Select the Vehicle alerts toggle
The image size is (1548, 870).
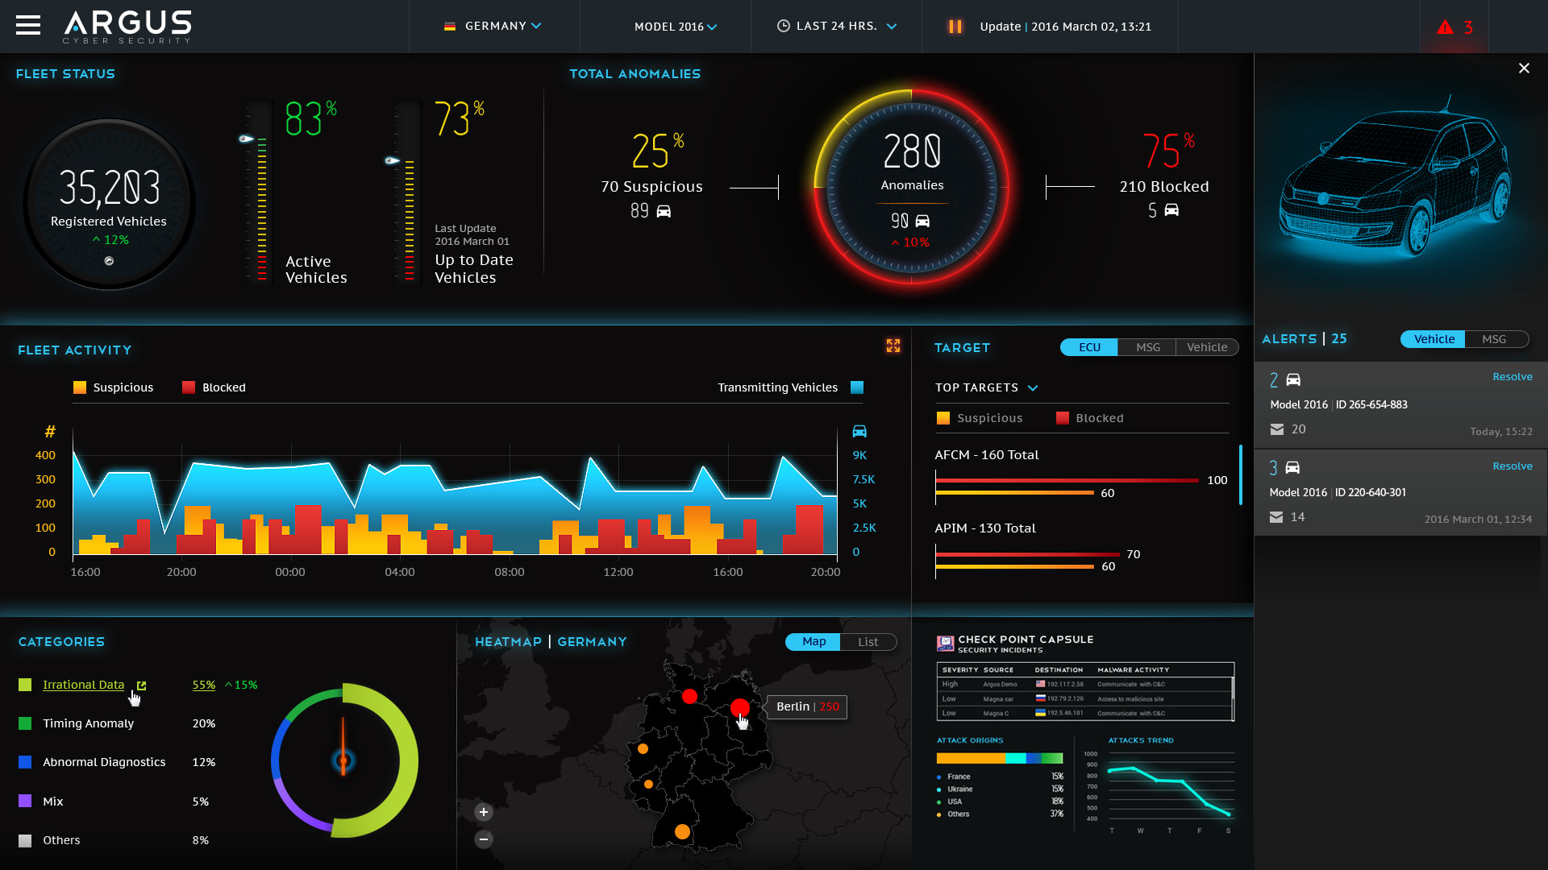click(1434, 339)
